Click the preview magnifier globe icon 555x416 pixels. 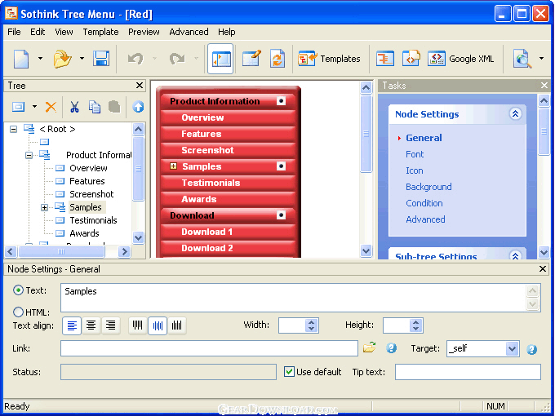[x=522, y=59]
